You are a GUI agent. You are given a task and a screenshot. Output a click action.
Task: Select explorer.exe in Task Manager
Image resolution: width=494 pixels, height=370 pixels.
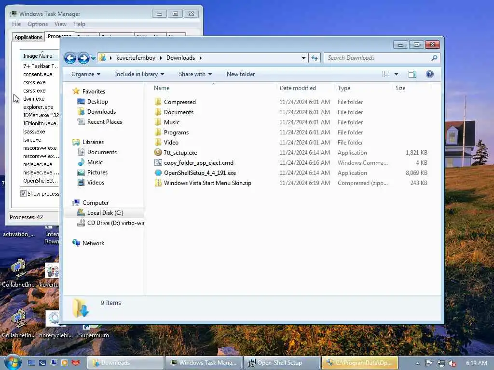[38, 107]
